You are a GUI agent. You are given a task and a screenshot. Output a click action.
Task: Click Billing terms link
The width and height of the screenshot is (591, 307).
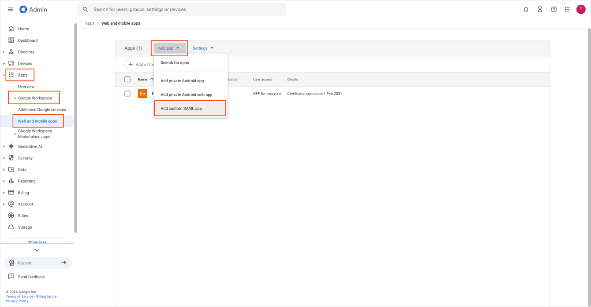coord(46,296)
